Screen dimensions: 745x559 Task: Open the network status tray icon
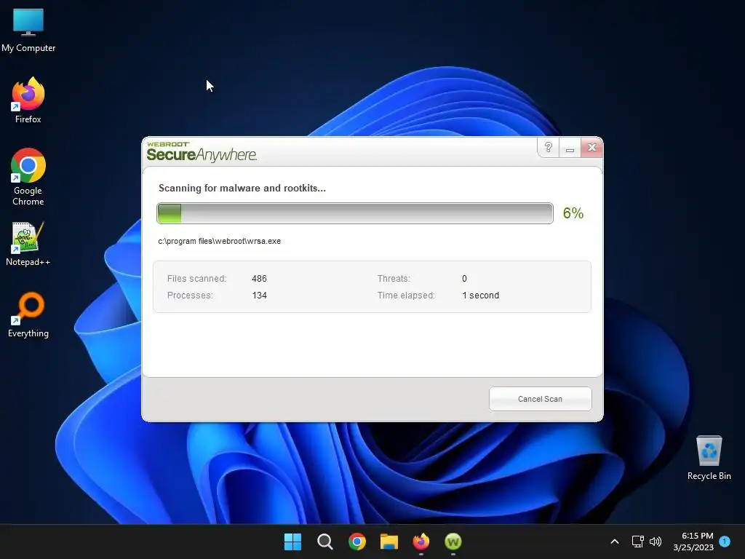click(637, 542)
